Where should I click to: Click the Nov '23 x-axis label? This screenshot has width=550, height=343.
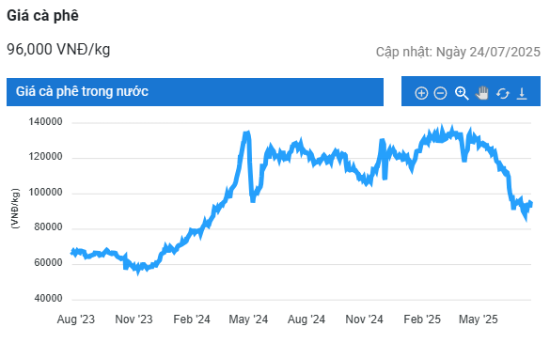134,320
